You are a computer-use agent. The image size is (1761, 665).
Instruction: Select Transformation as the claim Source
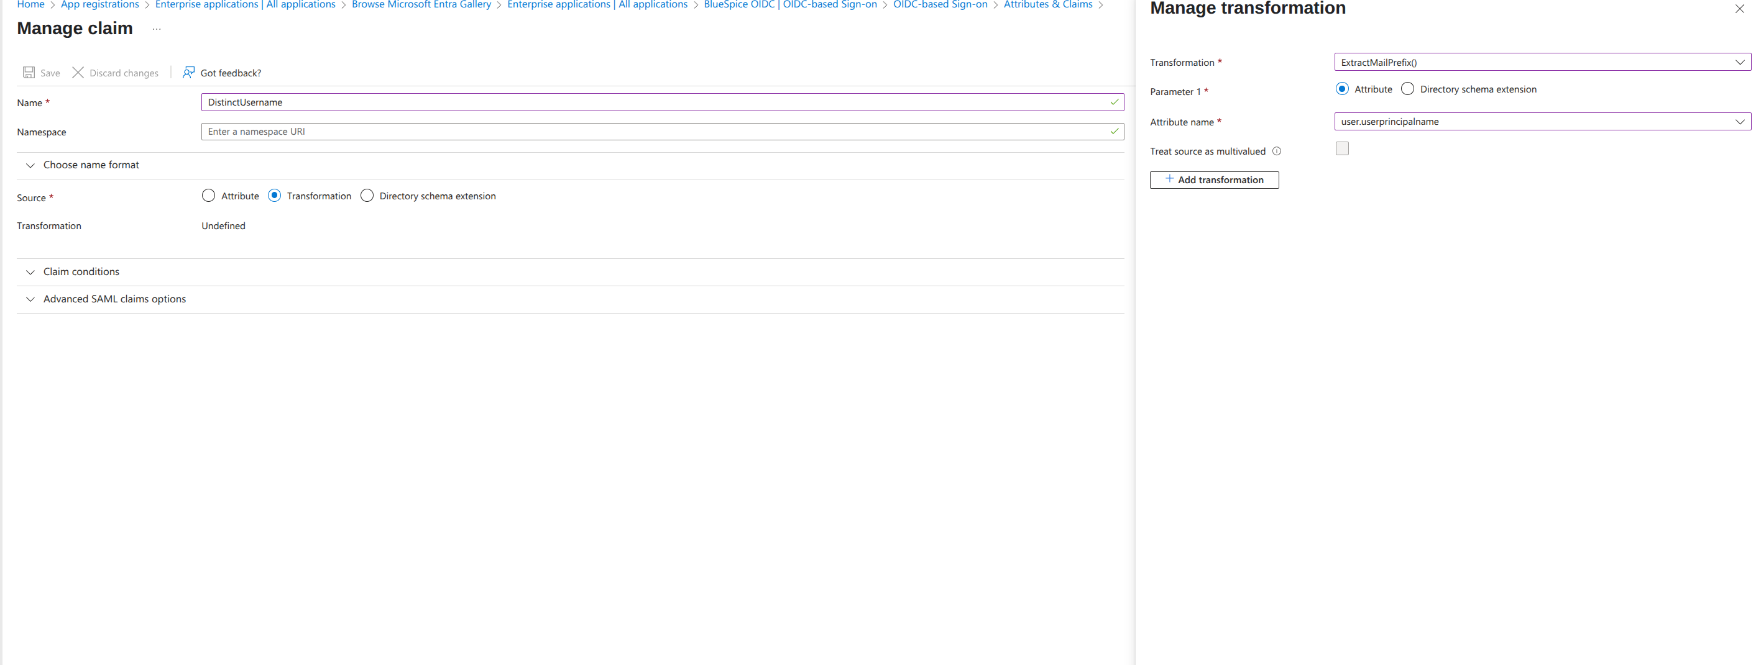[274, 196]
